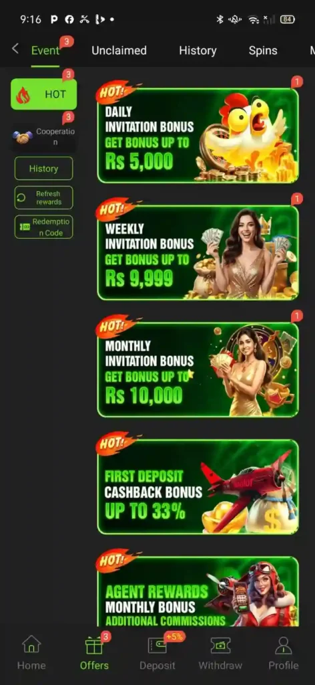Open Monthly Invitation Bonus Rs 10,000 banner
The width and height of the screenshot is (315, 685).
point(198,369)
